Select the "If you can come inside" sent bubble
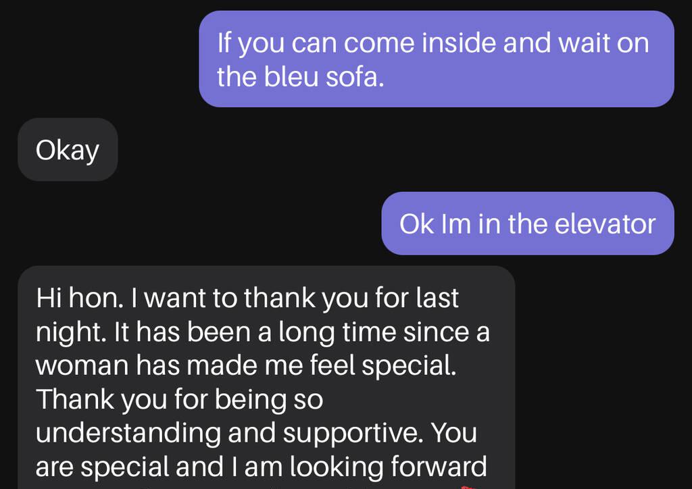692x489 pixels. (x=436, y=59)
